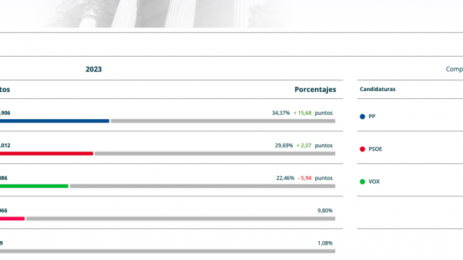Click the green VOX party dot

[x=363, y=182]
